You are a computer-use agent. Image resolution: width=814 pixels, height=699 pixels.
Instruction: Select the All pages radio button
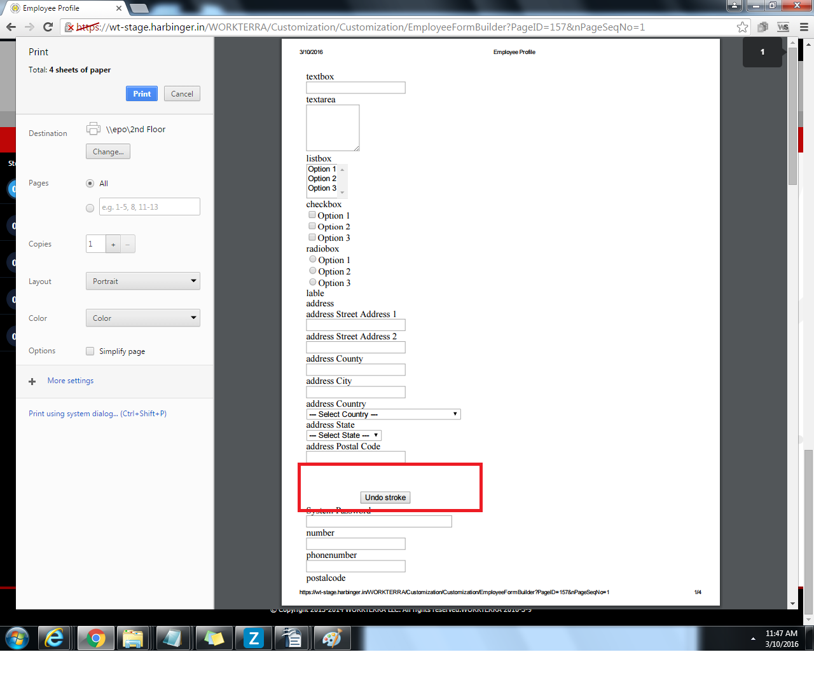coord(90,184)
